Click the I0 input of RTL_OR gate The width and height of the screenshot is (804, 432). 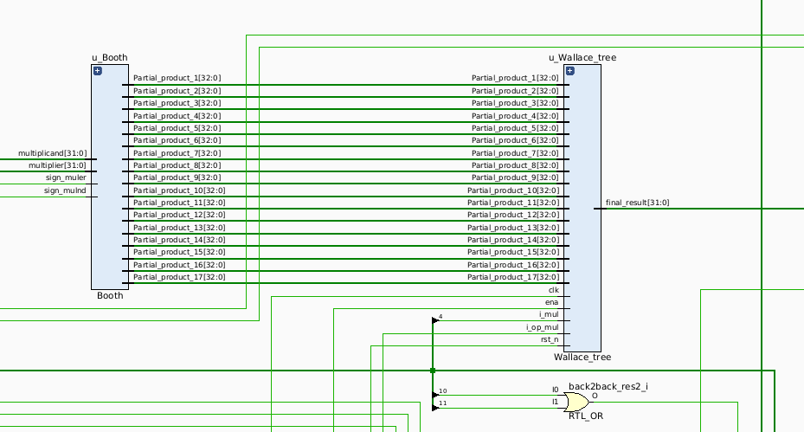[556, 390]
